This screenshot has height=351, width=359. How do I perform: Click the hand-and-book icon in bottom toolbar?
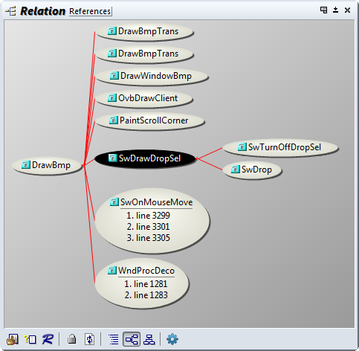click(x=13, y=339)
